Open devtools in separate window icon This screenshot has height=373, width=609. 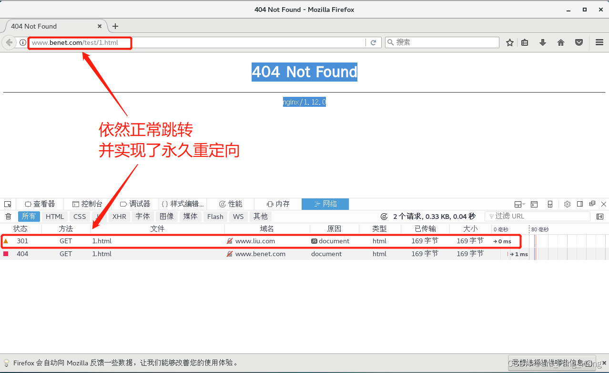(592, 204)
